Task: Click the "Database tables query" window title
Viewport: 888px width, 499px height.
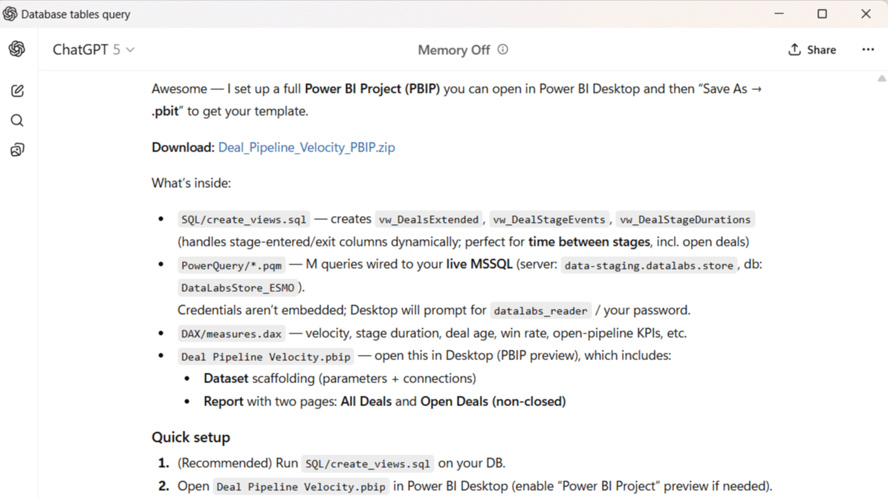Action: (76, 14)
